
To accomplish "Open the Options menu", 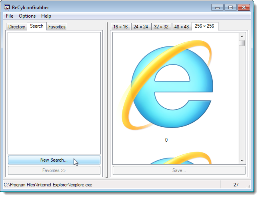I will pyautogui.click(x=27, y=16).
